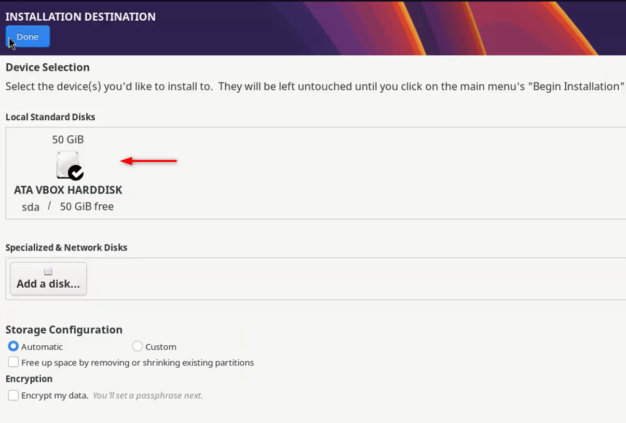Click the "sda" device name label

(31, 207)
